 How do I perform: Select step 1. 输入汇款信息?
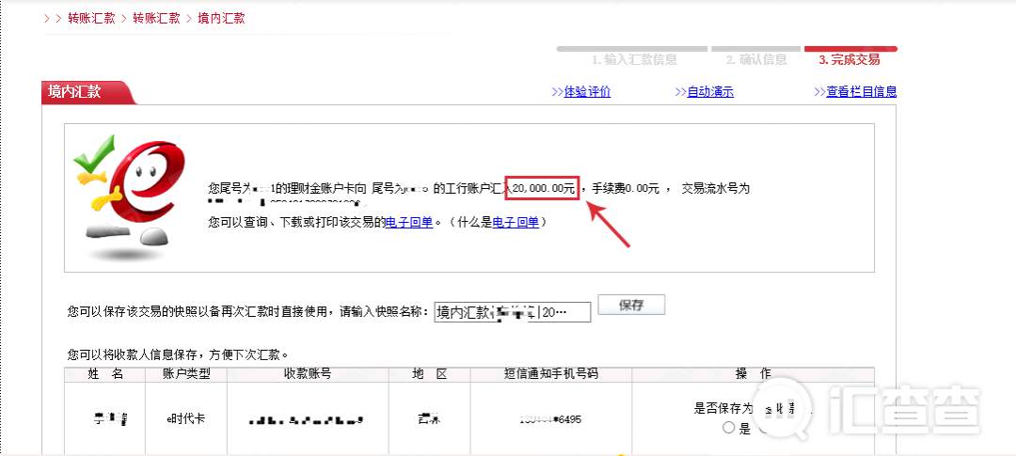(634, 59)
